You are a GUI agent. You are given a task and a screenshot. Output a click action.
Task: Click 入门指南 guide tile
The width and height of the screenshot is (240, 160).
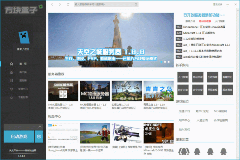tap(183, 77)
